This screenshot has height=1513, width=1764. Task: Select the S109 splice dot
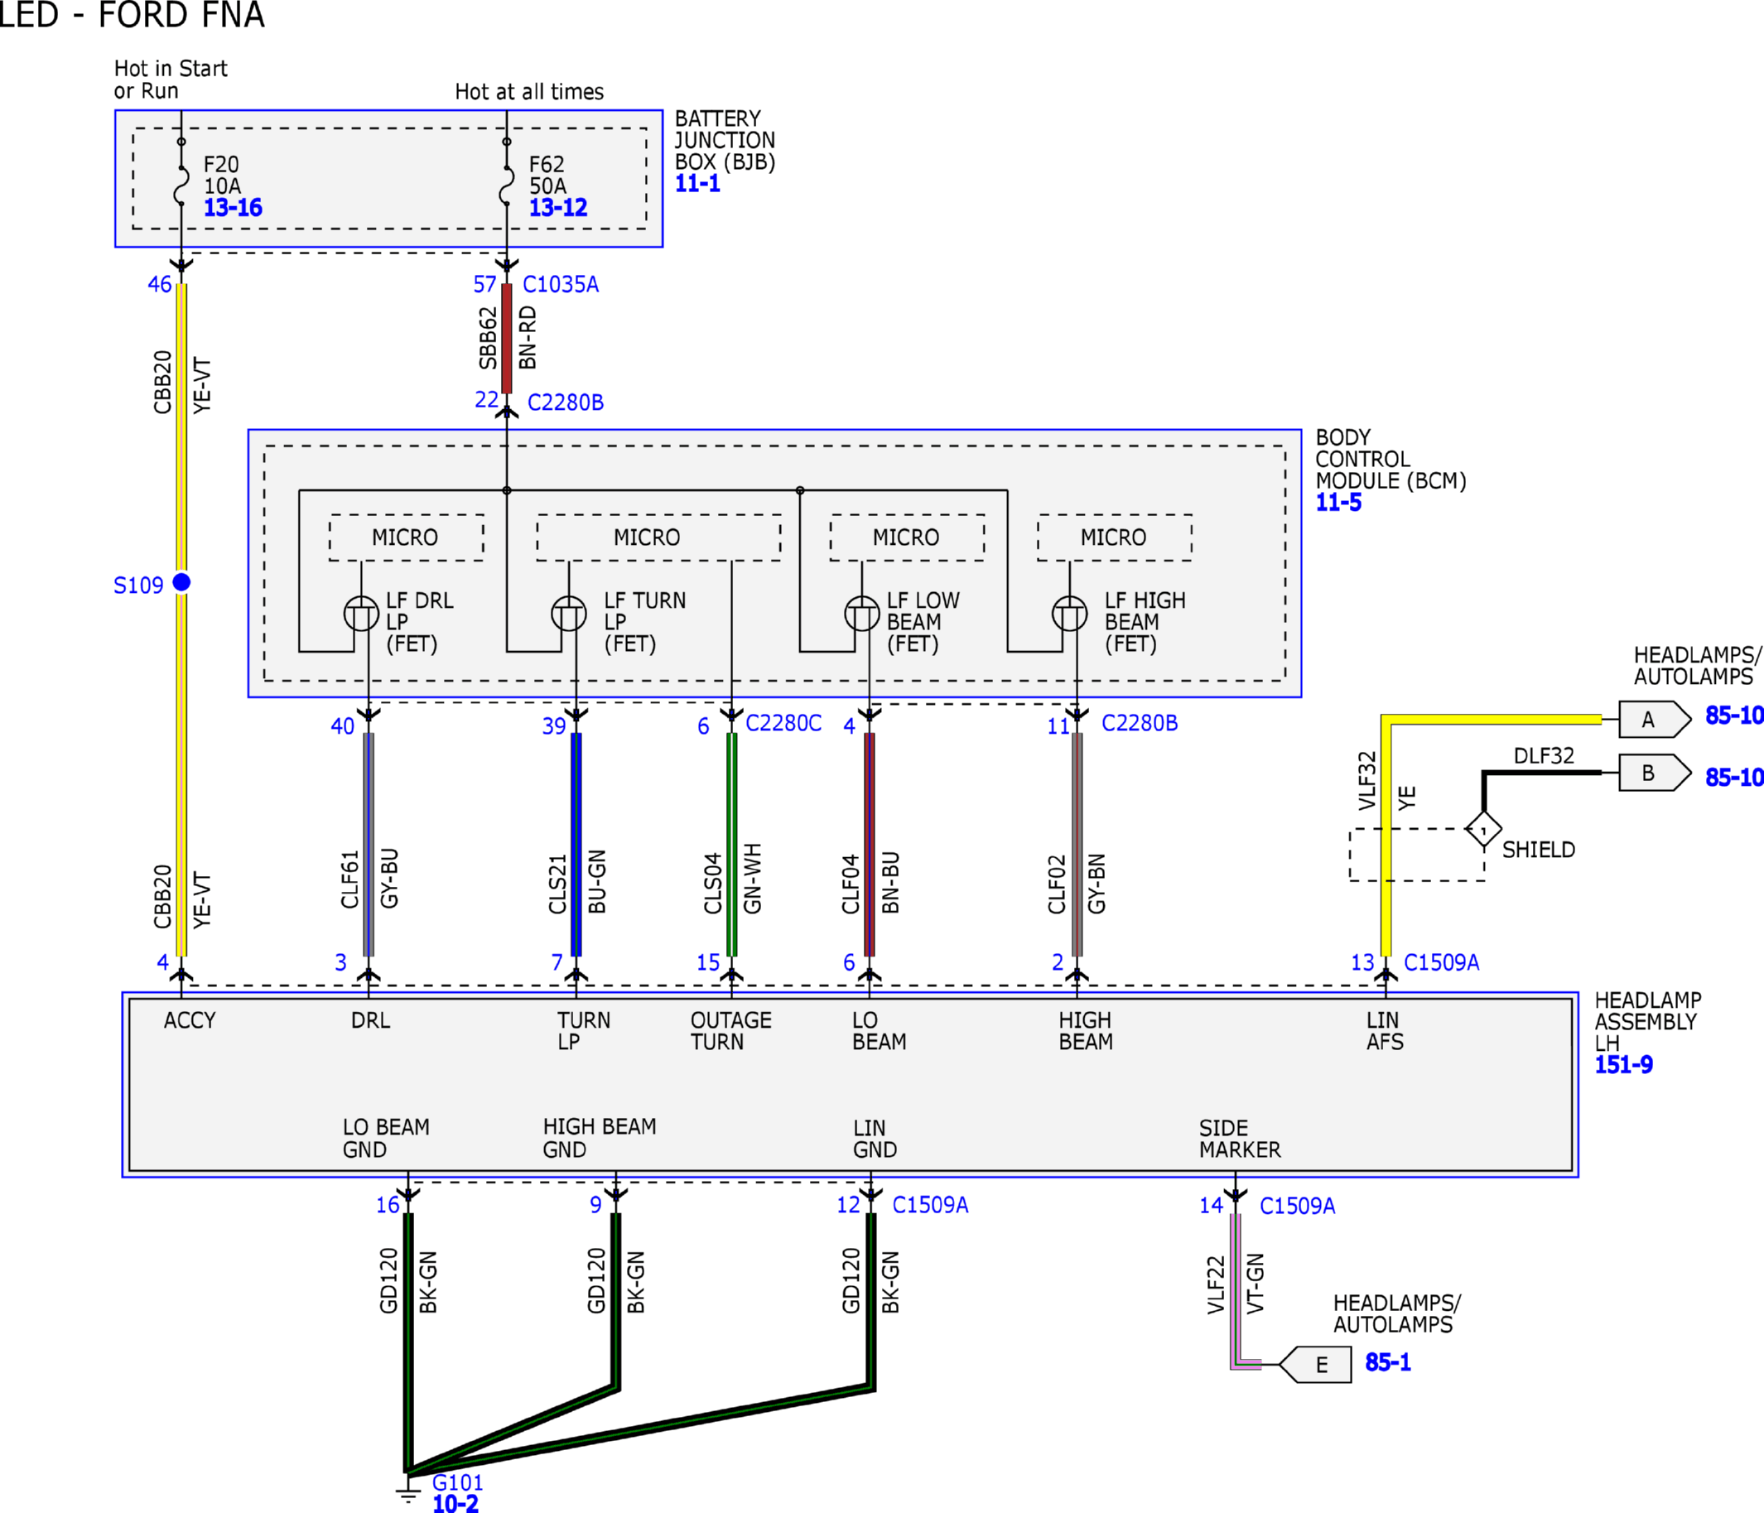coord(181,582)
